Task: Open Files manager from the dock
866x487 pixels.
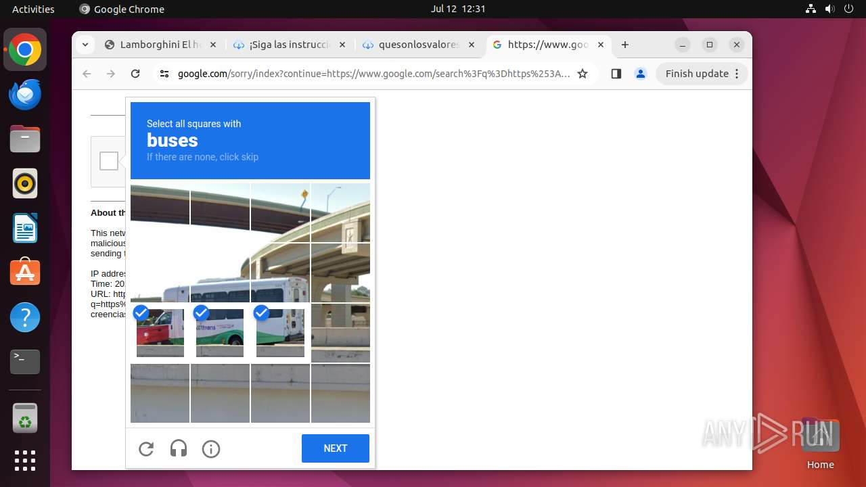Action: (25, 139)
